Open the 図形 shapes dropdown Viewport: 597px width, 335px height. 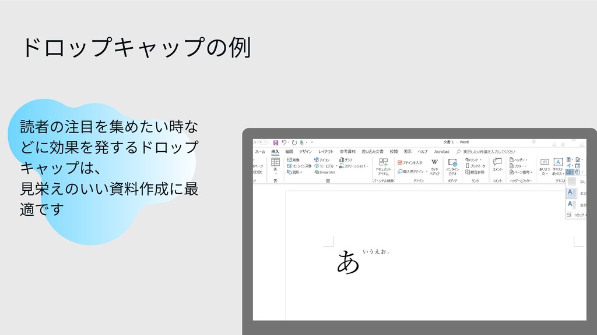tap(294, 172)
